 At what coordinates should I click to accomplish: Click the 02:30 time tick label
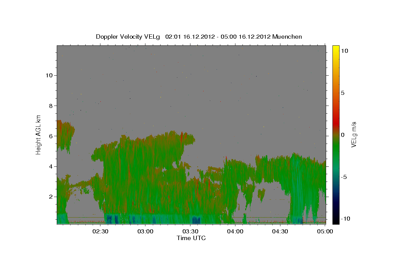click(x=100, y=231)
